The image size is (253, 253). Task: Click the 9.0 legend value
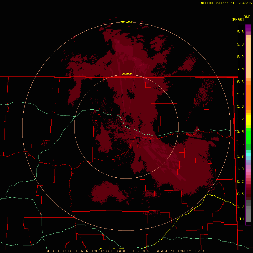pos(240,44)
